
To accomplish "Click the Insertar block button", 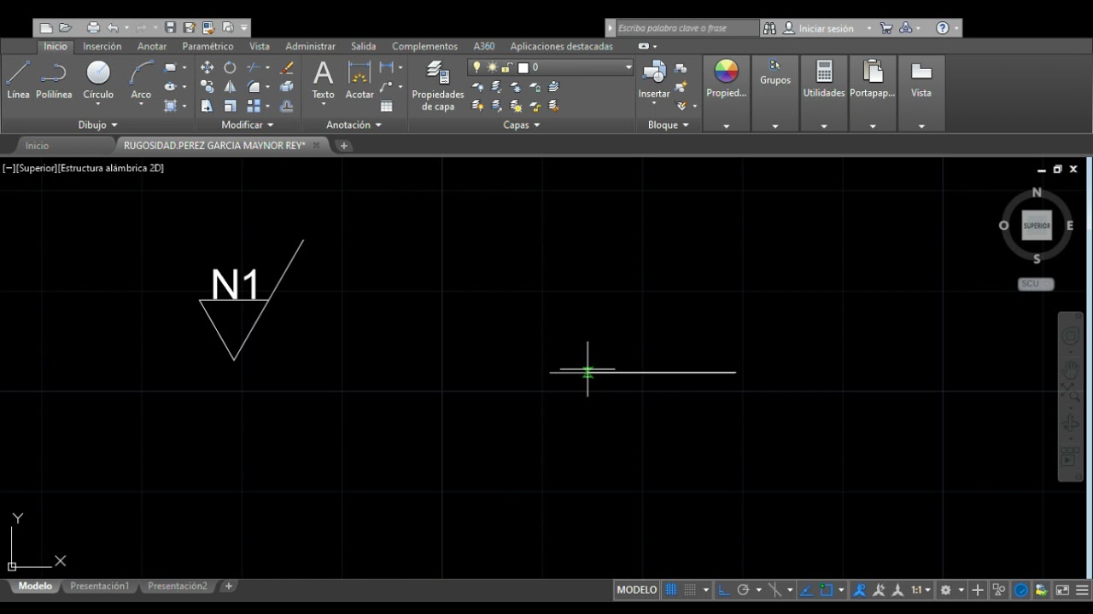I will (654, 80).
